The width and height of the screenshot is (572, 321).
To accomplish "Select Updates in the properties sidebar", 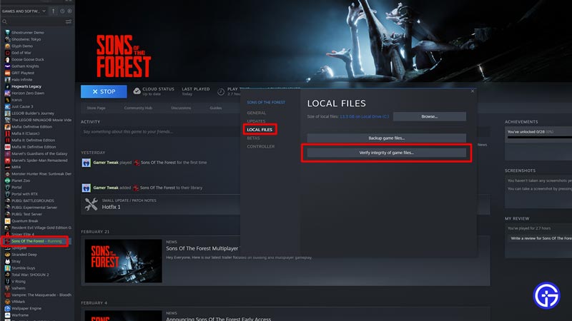I will (x=256, y=121).
